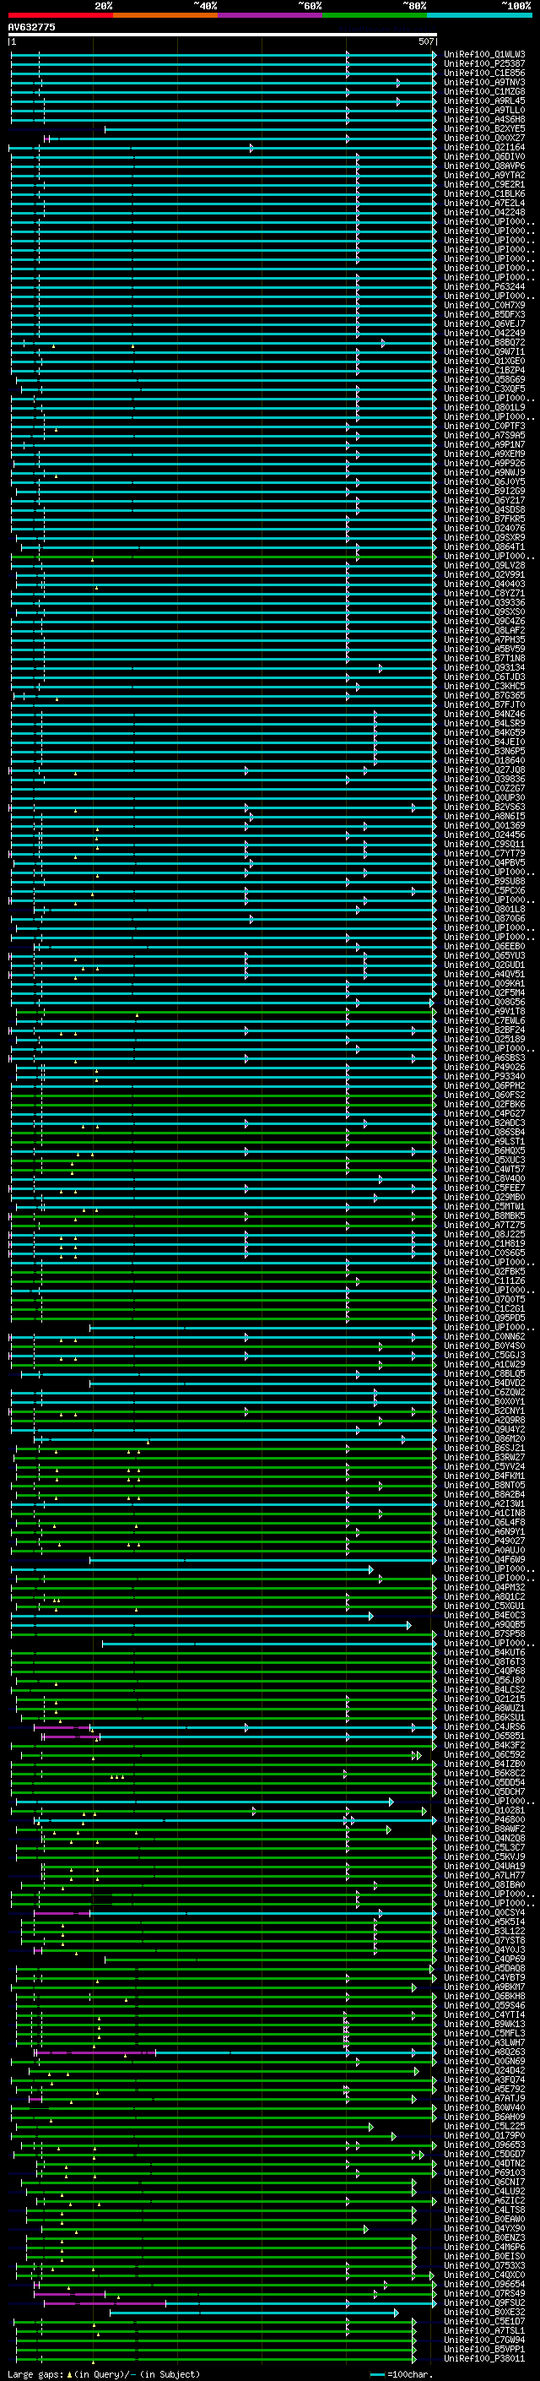Select UniRef100_C0PTF3 hit
Screen dimensions: 540x2381
coord(484,426)
